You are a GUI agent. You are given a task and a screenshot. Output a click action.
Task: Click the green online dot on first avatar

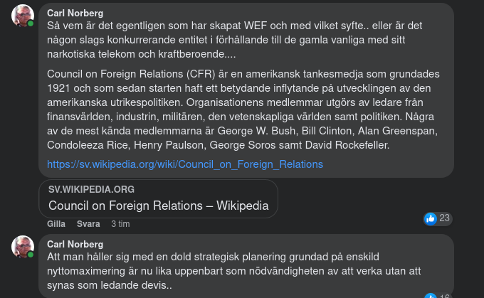click(x=31, y=24)
